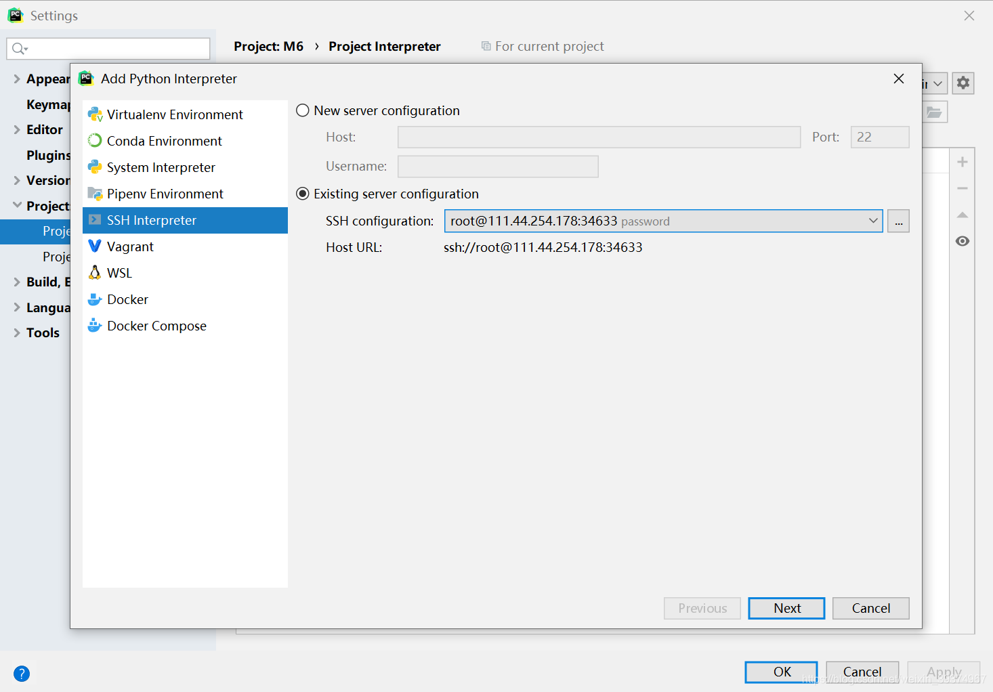Click the search icon in Settings search box

point(20,49)
